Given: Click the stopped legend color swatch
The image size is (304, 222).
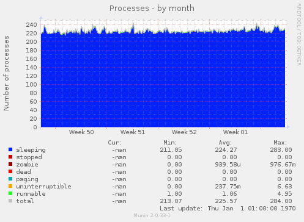Looking at the screenshot, I should click(x=10, y=157).
